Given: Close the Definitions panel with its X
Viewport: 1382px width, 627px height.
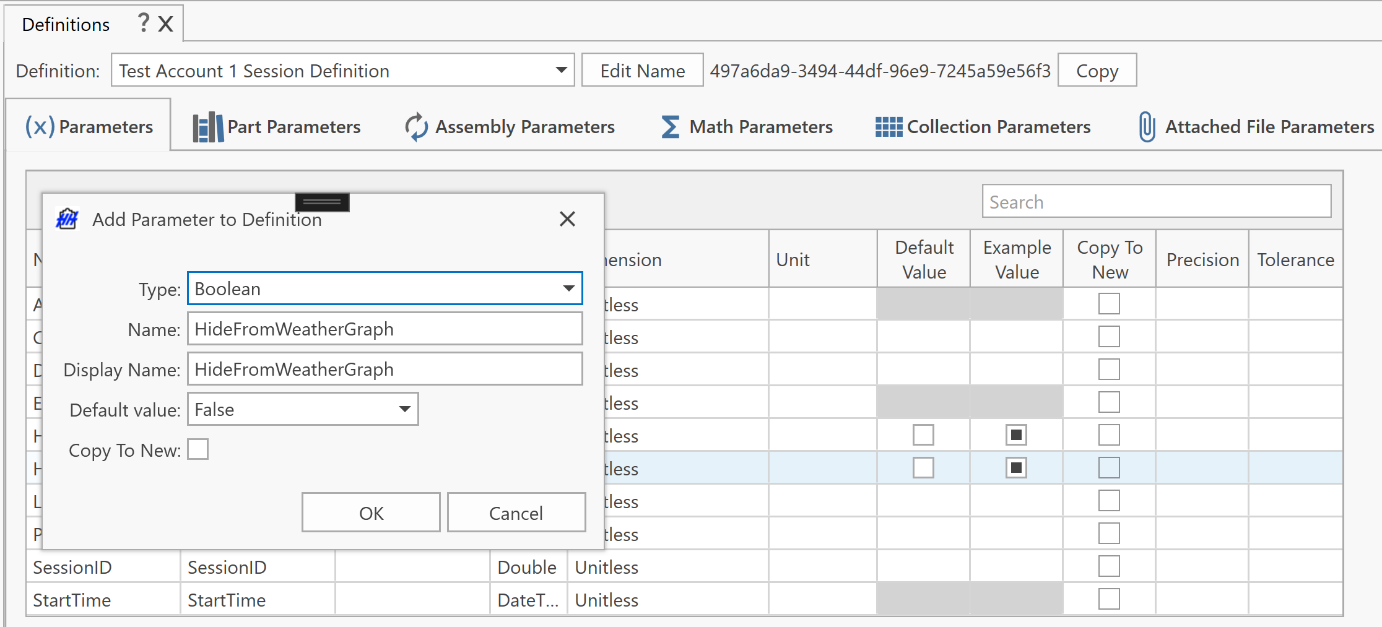Looking at the screenshot, I should (x=165, y=24).
